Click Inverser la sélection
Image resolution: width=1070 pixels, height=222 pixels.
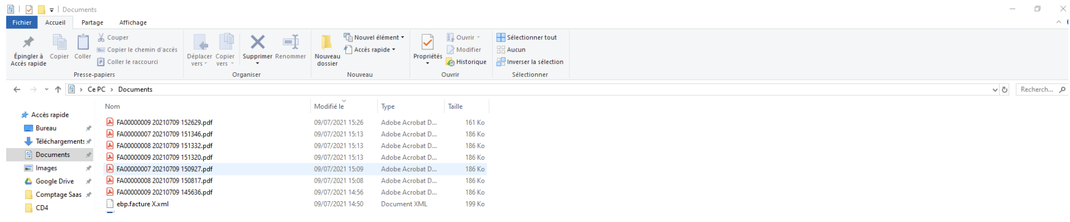tap(530, 62)
